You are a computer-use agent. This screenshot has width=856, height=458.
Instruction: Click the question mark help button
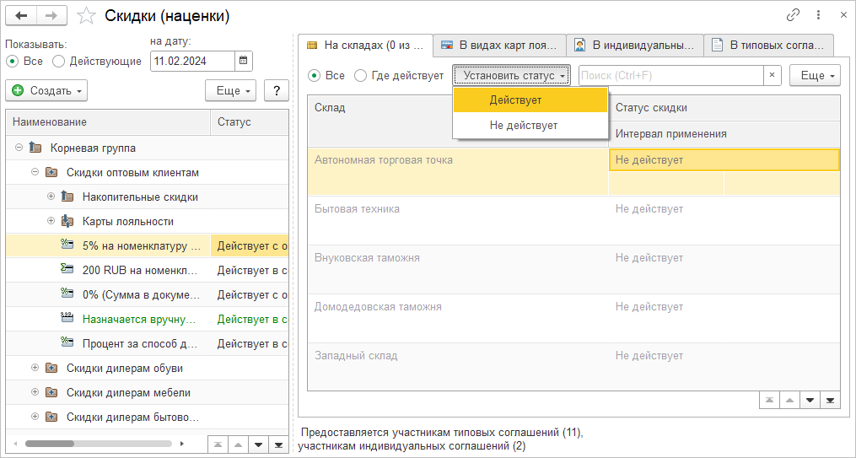(x=276, y=90)
